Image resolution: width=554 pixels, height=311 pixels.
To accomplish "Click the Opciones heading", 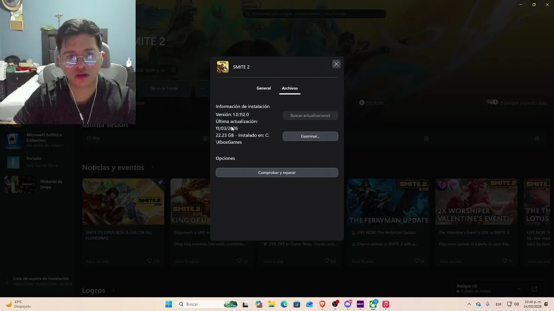I will coord(225,158).
